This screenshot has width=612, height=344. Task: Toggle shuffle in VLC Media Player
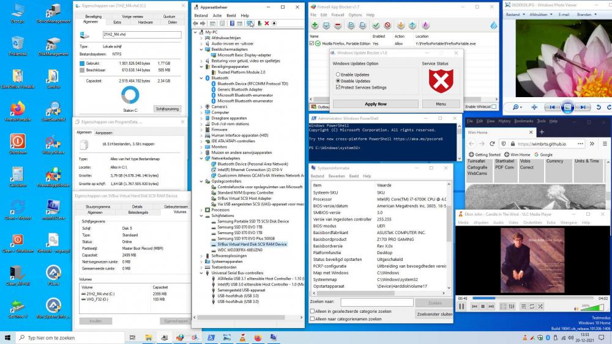tap(540, 307)
